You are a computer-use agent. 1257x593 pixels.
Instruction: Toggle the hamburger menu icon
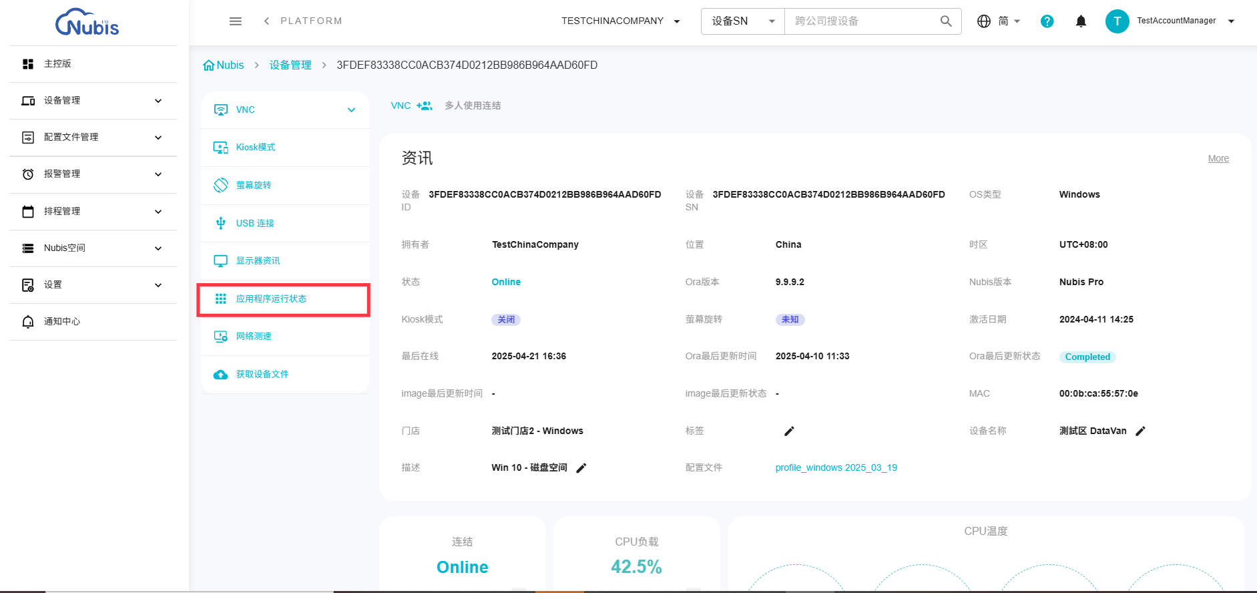coord(236,21)
